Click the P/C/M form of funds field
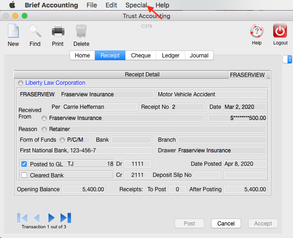Viewport: 293px width, 238px height. (79, 140)
